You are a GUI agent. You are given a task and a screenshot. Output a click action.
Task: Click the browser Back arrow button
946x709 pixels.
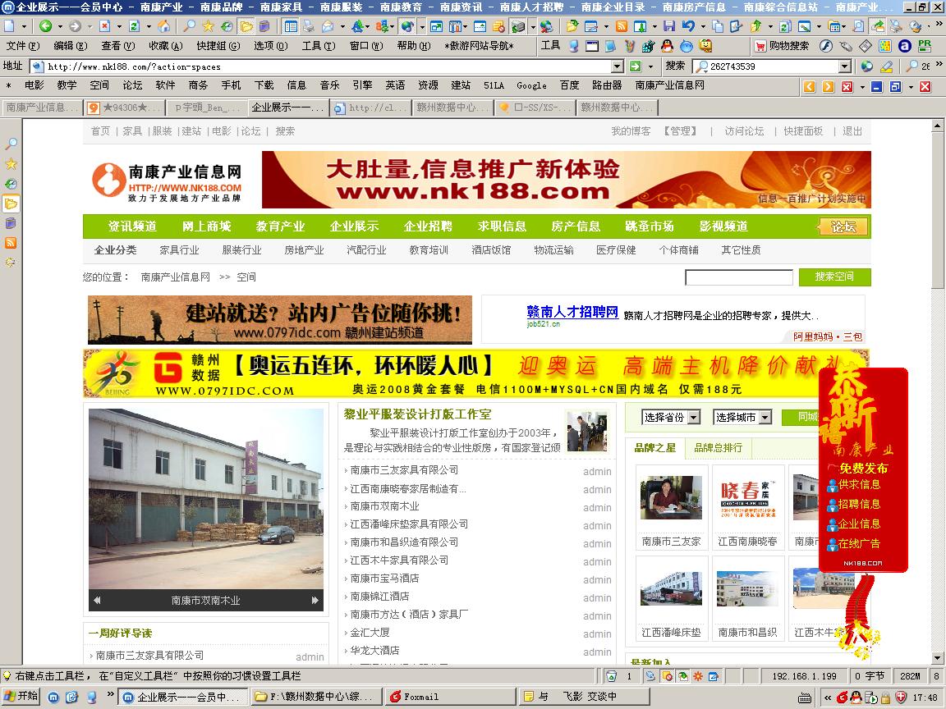coord(46,26)
